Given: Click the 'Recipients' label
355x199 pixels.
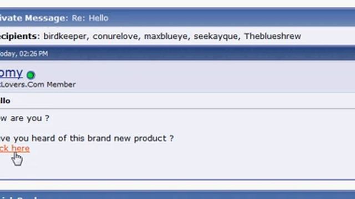Looking at the screenshot, I should click(x=18, y=36).
